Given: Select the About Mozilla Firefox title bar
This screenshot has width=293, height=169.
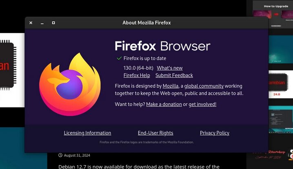Looking at the screenshot, I should [x=146, y=23].
